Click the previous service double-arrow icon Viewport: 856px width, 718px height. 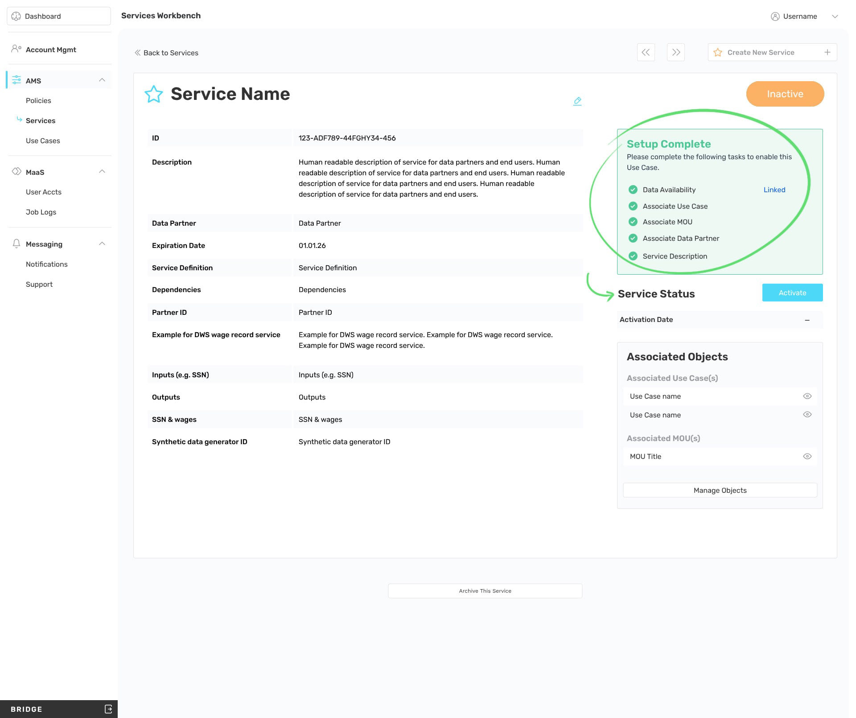[646, 52]
